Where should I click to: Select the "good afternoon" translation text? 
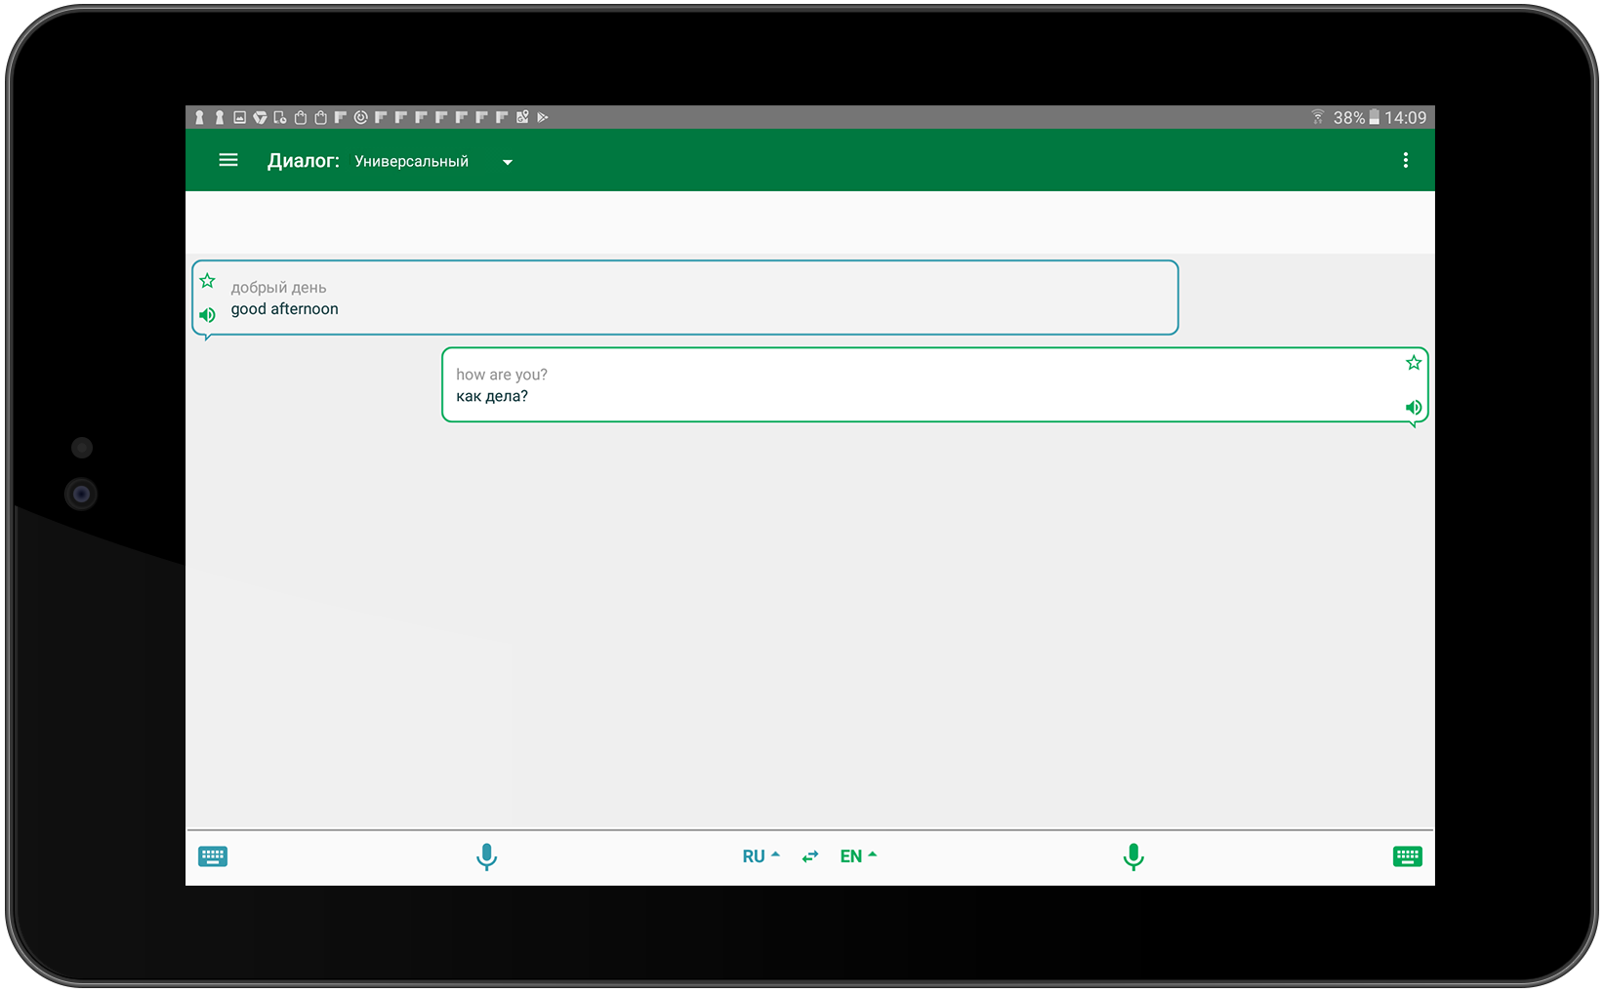tap(284, 309)
